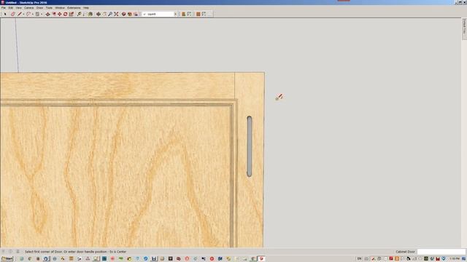The width and height of the screenshot is (467, 262).
Task: Click the Send to LayOut icon
Action: pos(136,14)
